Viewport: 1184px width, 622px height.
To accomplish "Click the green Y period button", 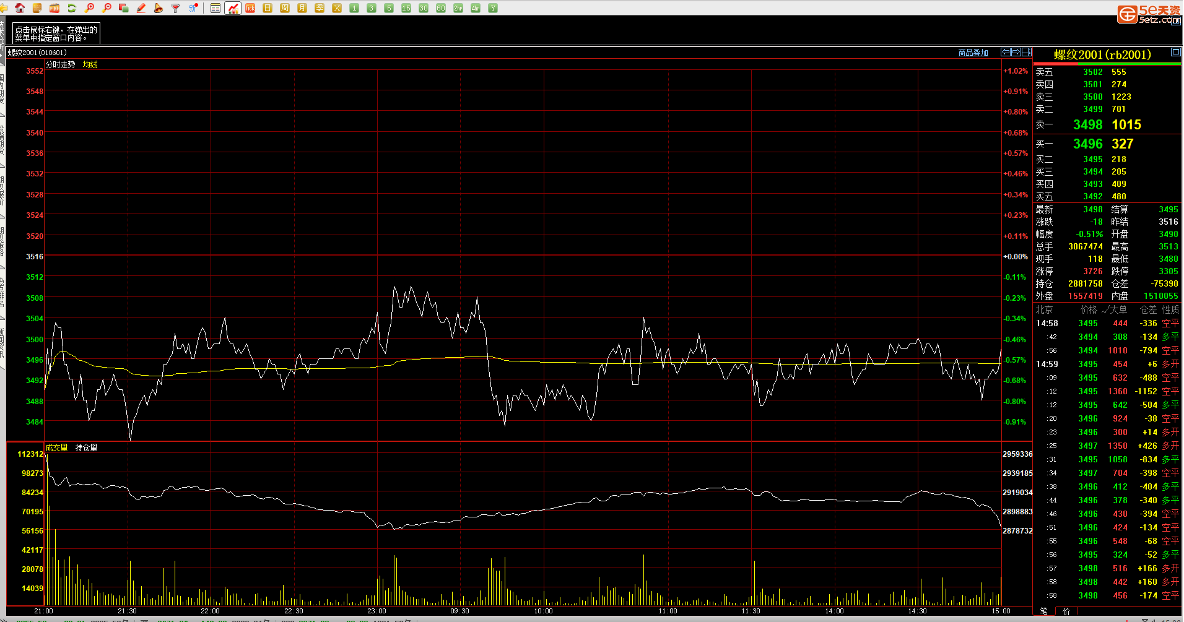I will [x=493, y=8].
